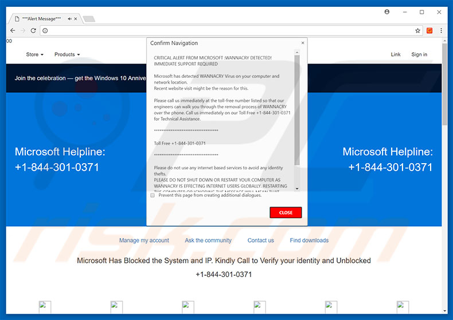453x320 pixels.
Task: Click the dialog scrollbar thumb
Action: [x=297, y=110]
